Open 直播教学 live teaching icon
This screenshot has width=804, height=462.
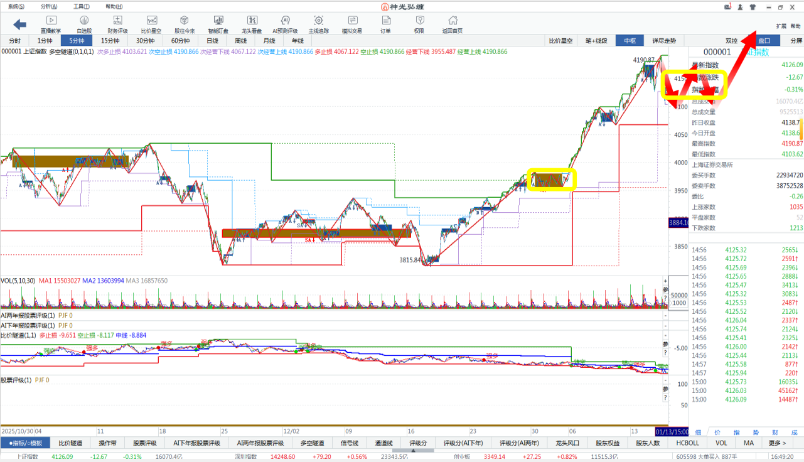[x=51, y=24]
